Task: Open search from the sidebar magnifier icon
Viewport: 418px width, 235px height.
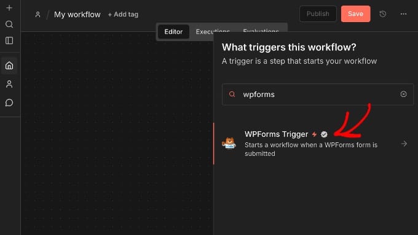Action: (x=9, y=24)
